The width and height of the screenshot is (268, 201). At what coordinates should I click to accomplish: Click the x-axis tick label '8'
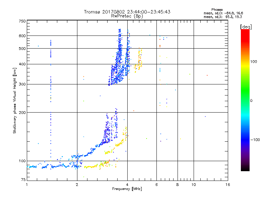(178, 185)
